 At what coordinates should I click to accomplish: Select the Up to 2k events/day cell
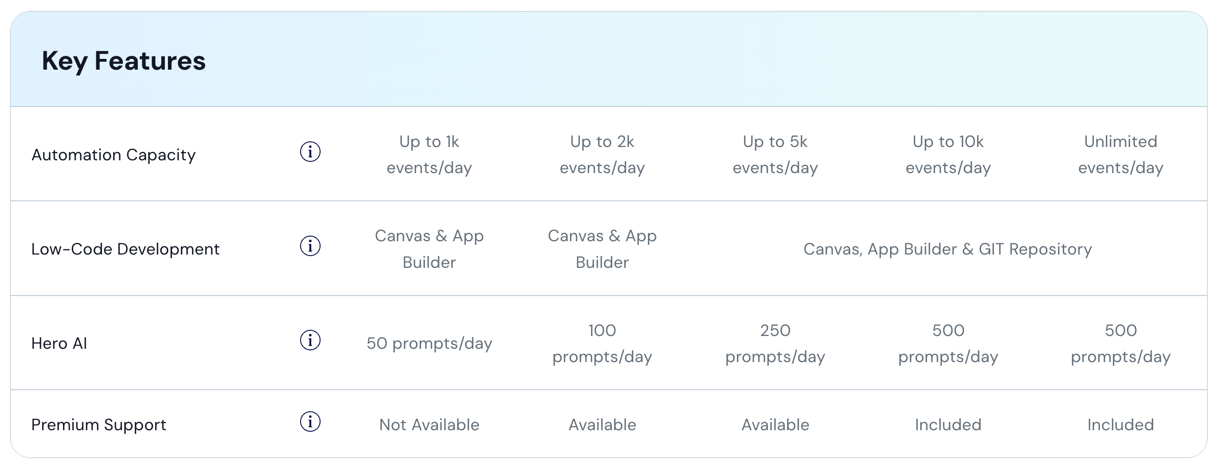(602, 154)
